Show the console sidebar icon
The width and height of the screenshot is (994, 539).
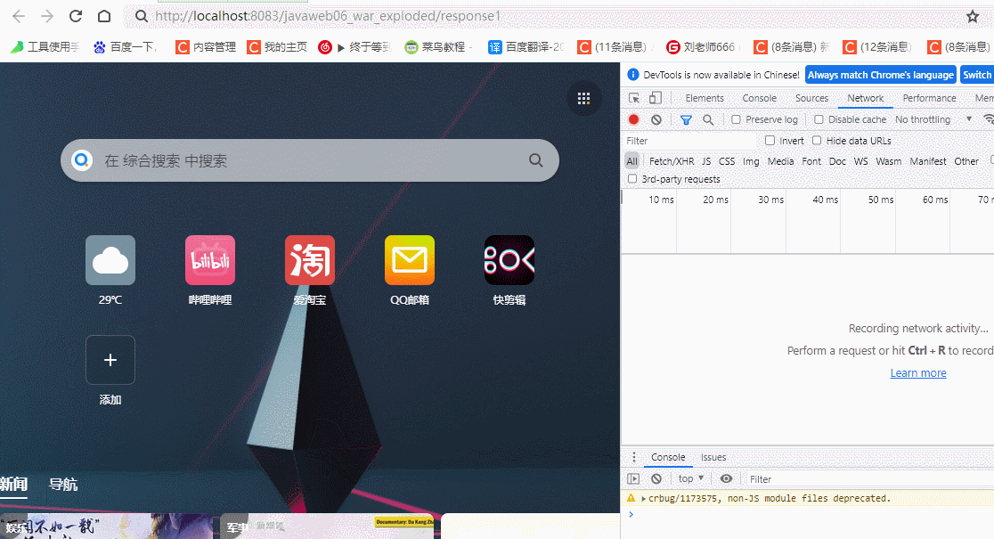click(x=633, y=478)
